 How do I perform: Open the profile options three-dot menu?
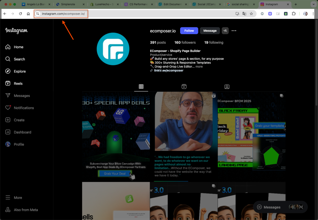click(x=234, y=31)
